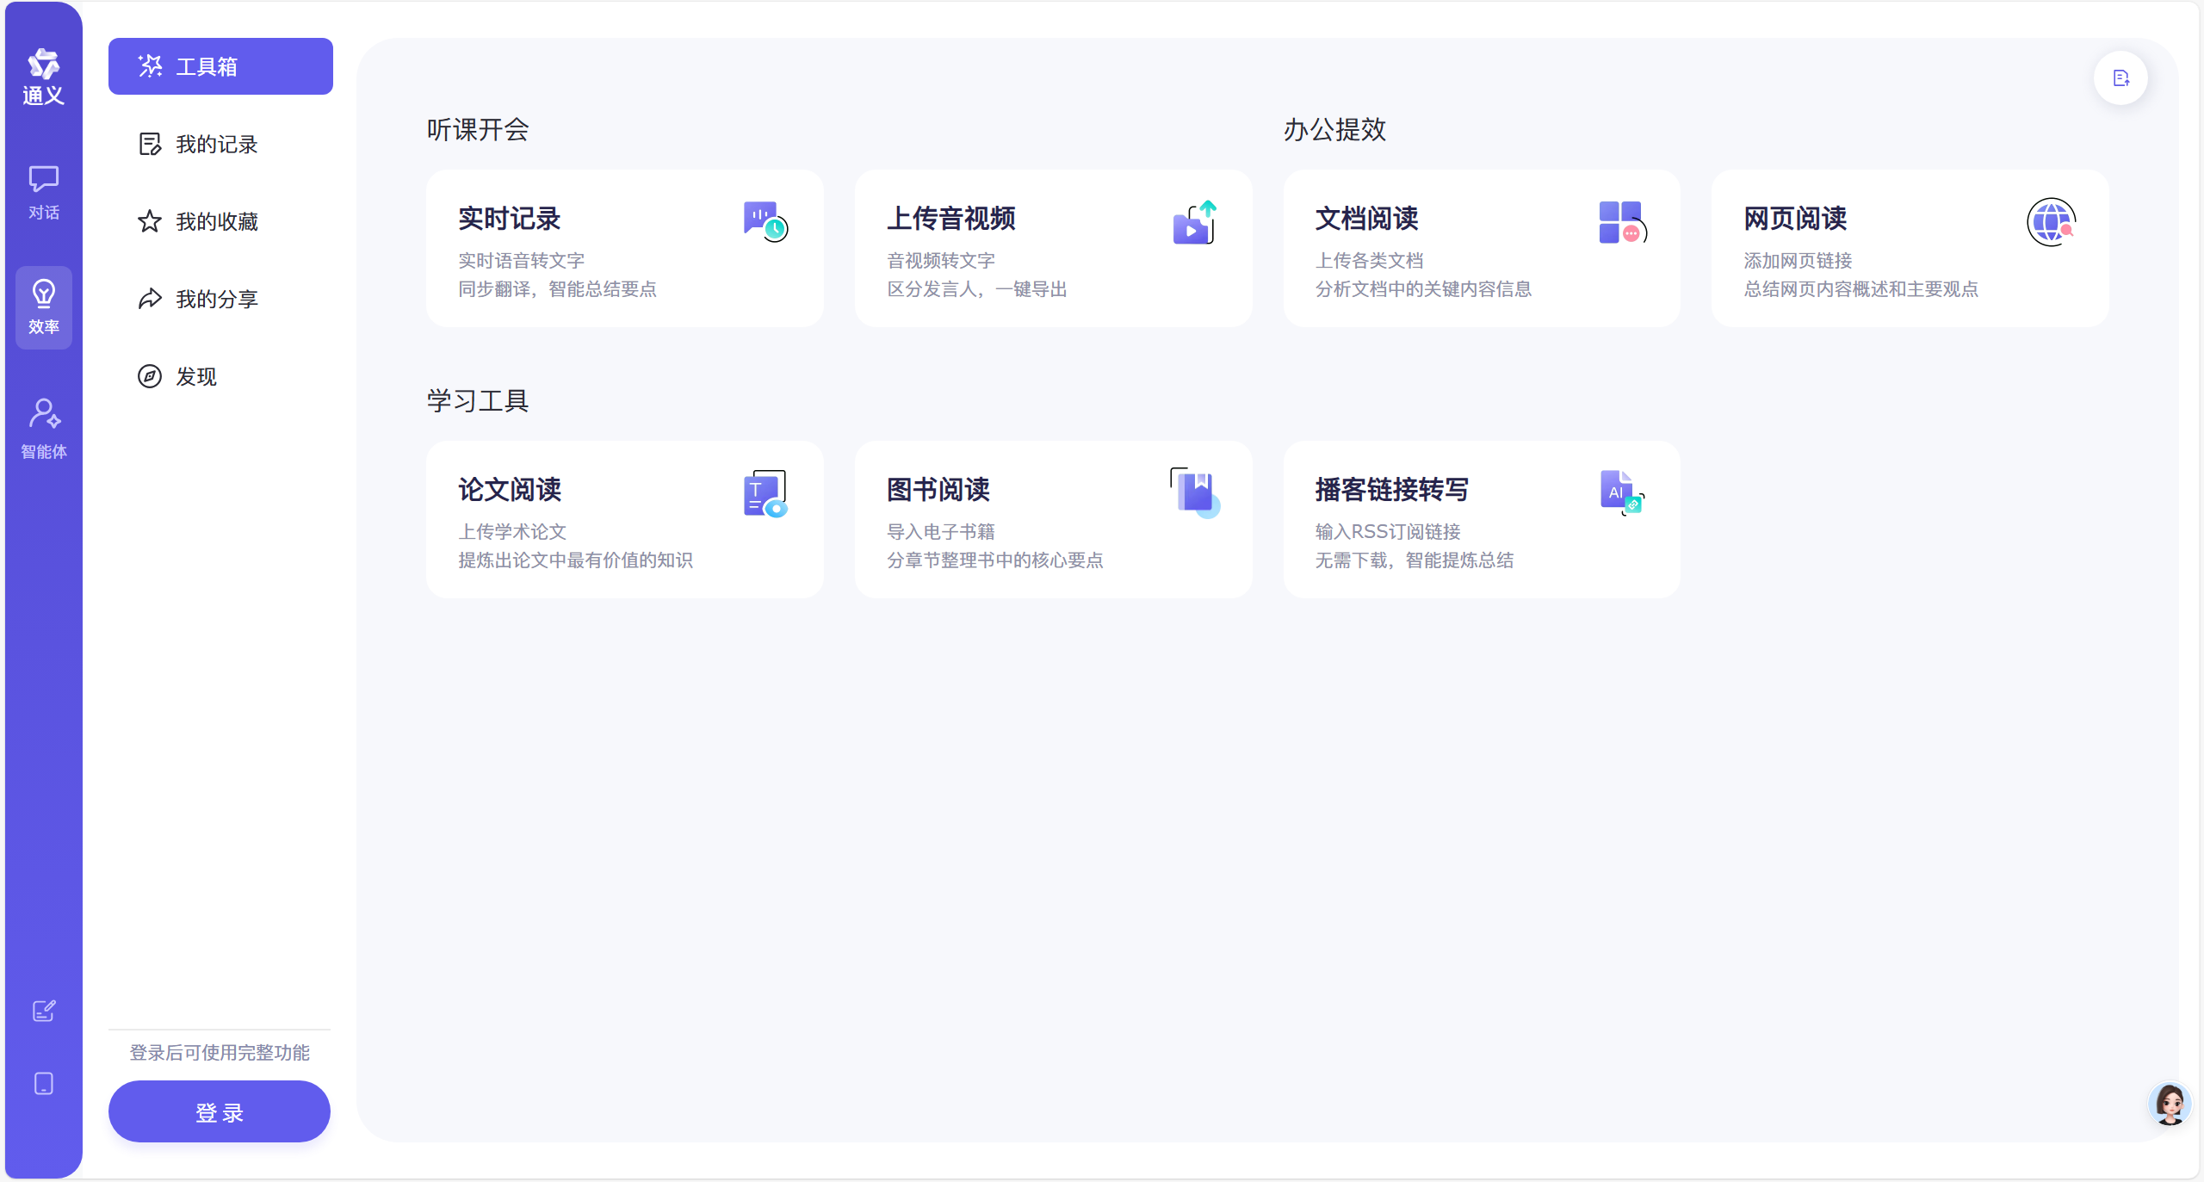Open 我的记录 in the side menu

point(217,144)
